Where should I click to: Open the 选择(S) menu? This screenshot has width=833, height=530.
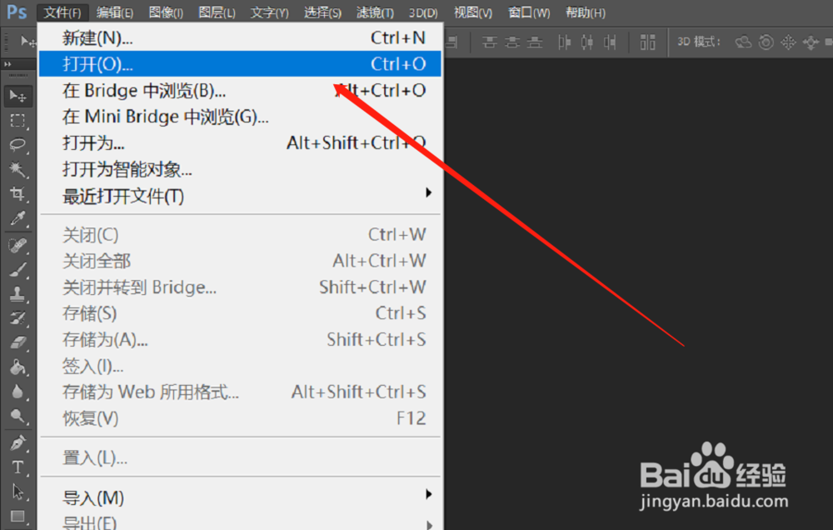point(322,12)
